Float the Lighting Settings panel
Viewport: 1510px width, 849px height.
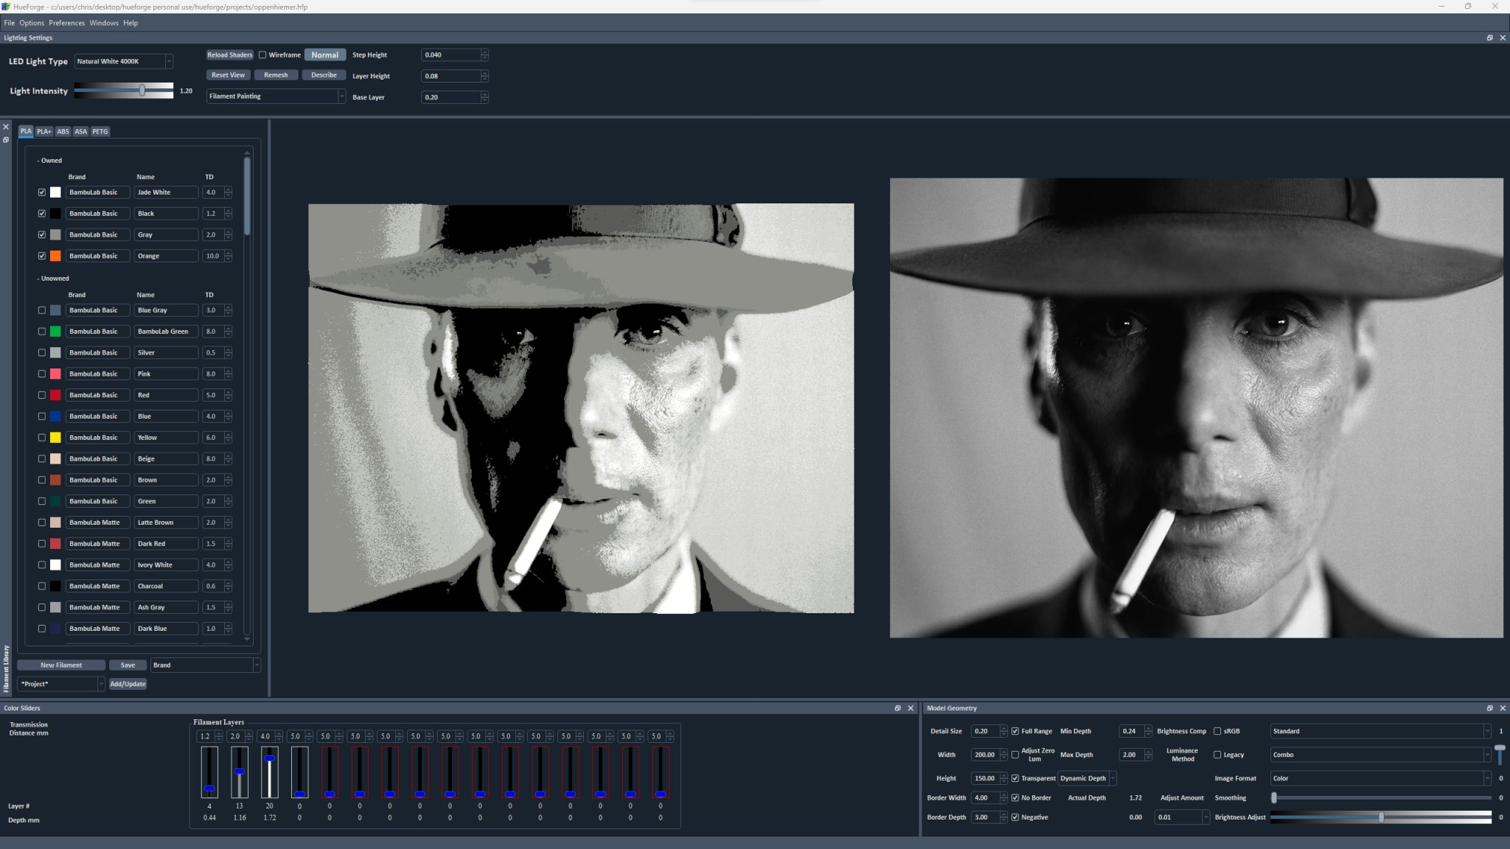(x=1489, y=38)
